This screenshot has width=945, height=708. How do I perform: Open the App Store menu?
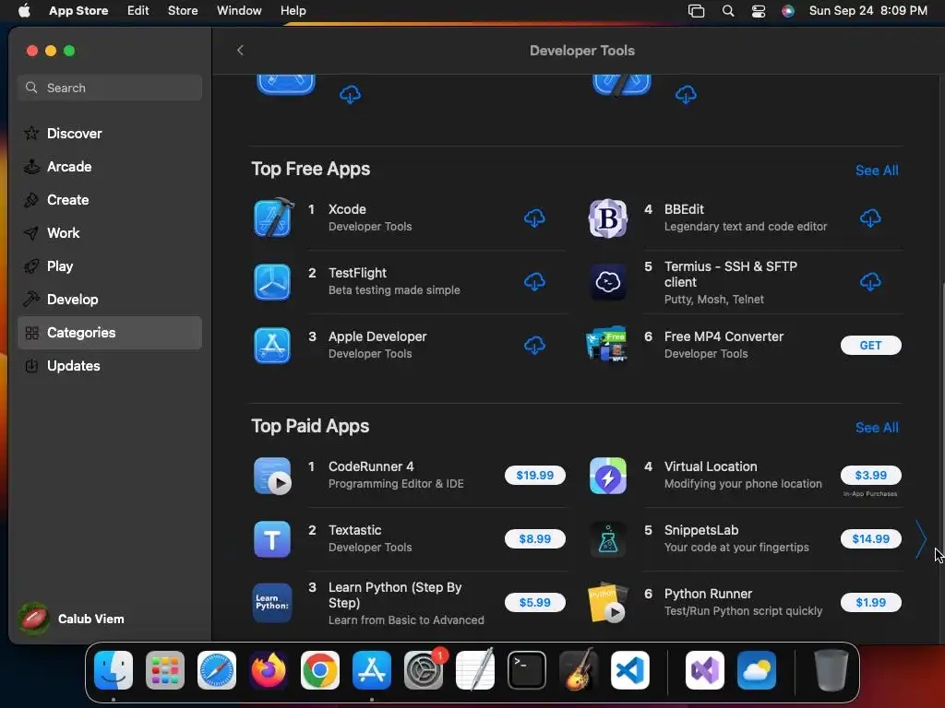(78, 11)
